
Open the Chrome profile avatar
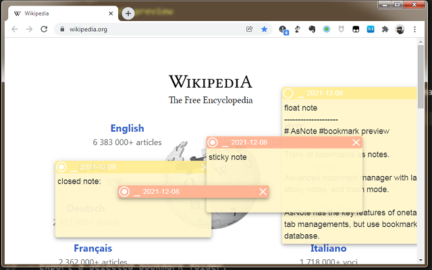[400, 29]
